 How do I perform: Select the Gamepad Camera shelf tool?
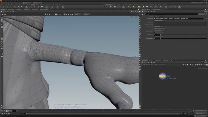(179, 7)
